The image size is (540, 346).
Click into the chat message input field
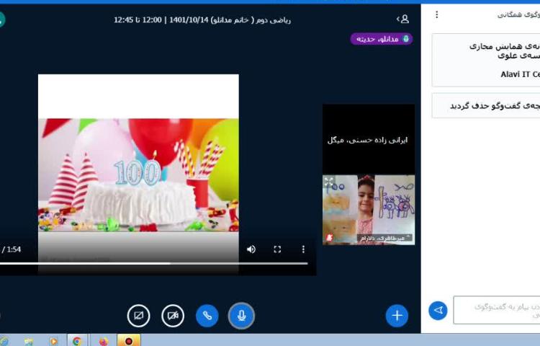(497, 310)
